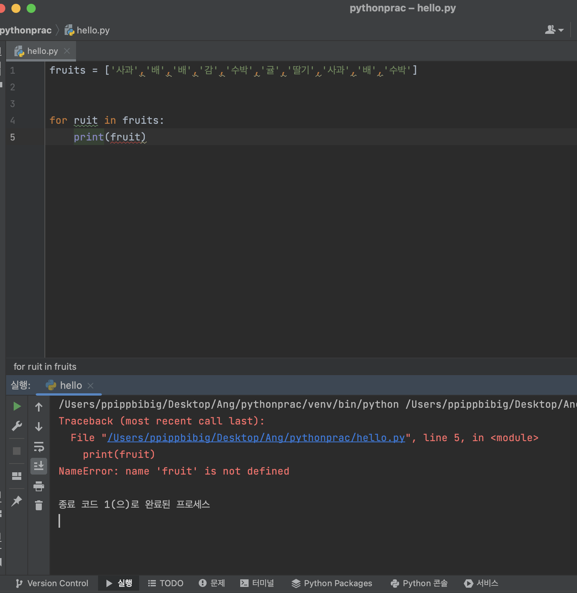Clear all console output trash icon
Screen dimensions: 577x593
(x=39, y=506)
